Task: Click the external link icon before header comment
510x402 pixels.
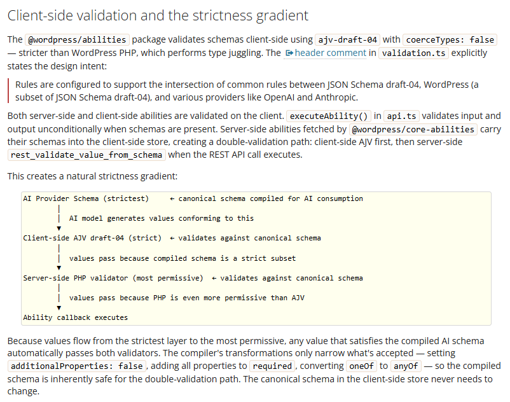Action: (x=289, y=53)
